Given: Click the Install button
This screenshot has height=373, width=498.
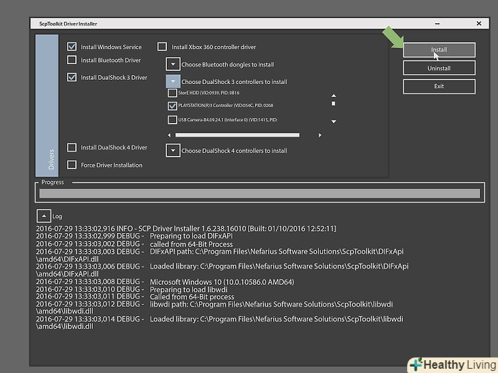Looking at the screenshot, I should 439,50.
